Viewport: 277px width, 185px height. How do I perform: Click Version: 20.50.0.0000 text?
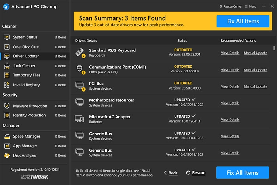pos(184,88)
